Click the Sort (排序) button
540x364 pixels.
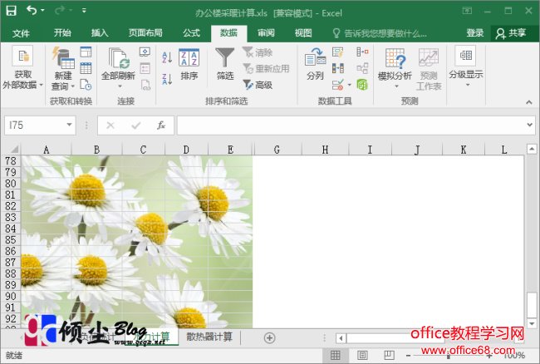(x=189, y=65)
